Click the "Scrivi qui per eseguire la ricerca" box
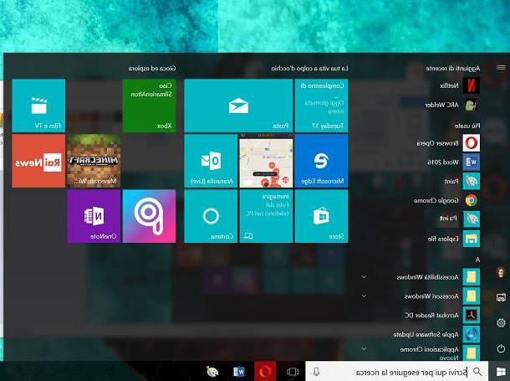Image resolution: width=510 pixels, height=381 pixels. tap(397, 371)
